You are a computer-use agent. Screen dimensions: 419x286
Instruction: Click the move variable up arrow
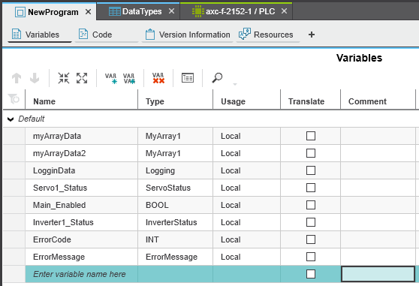coord(17,78)
